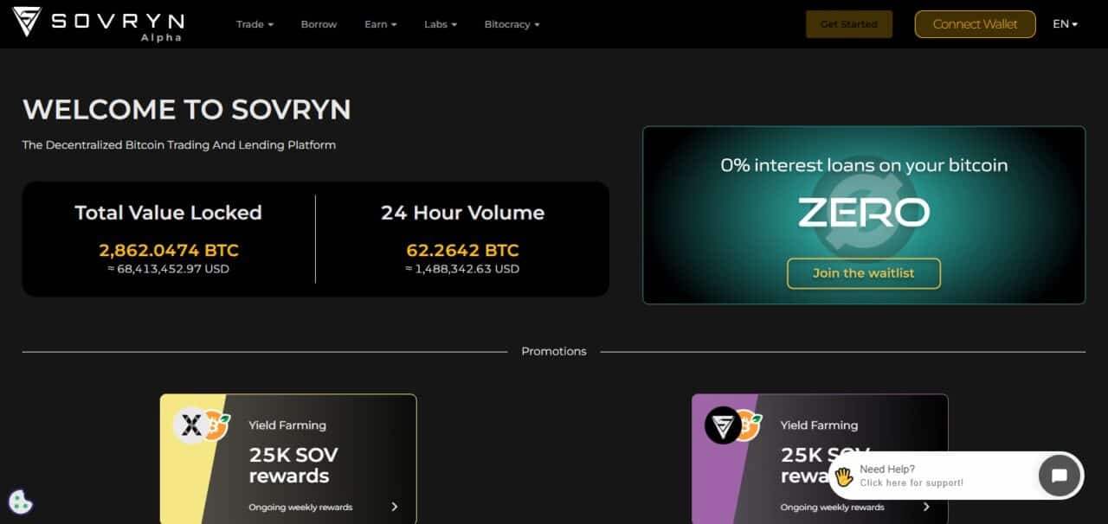Click the Connect Wallet button
Image resolution: width=1108 pixels, height=524 pixels.
pos(975,24)
